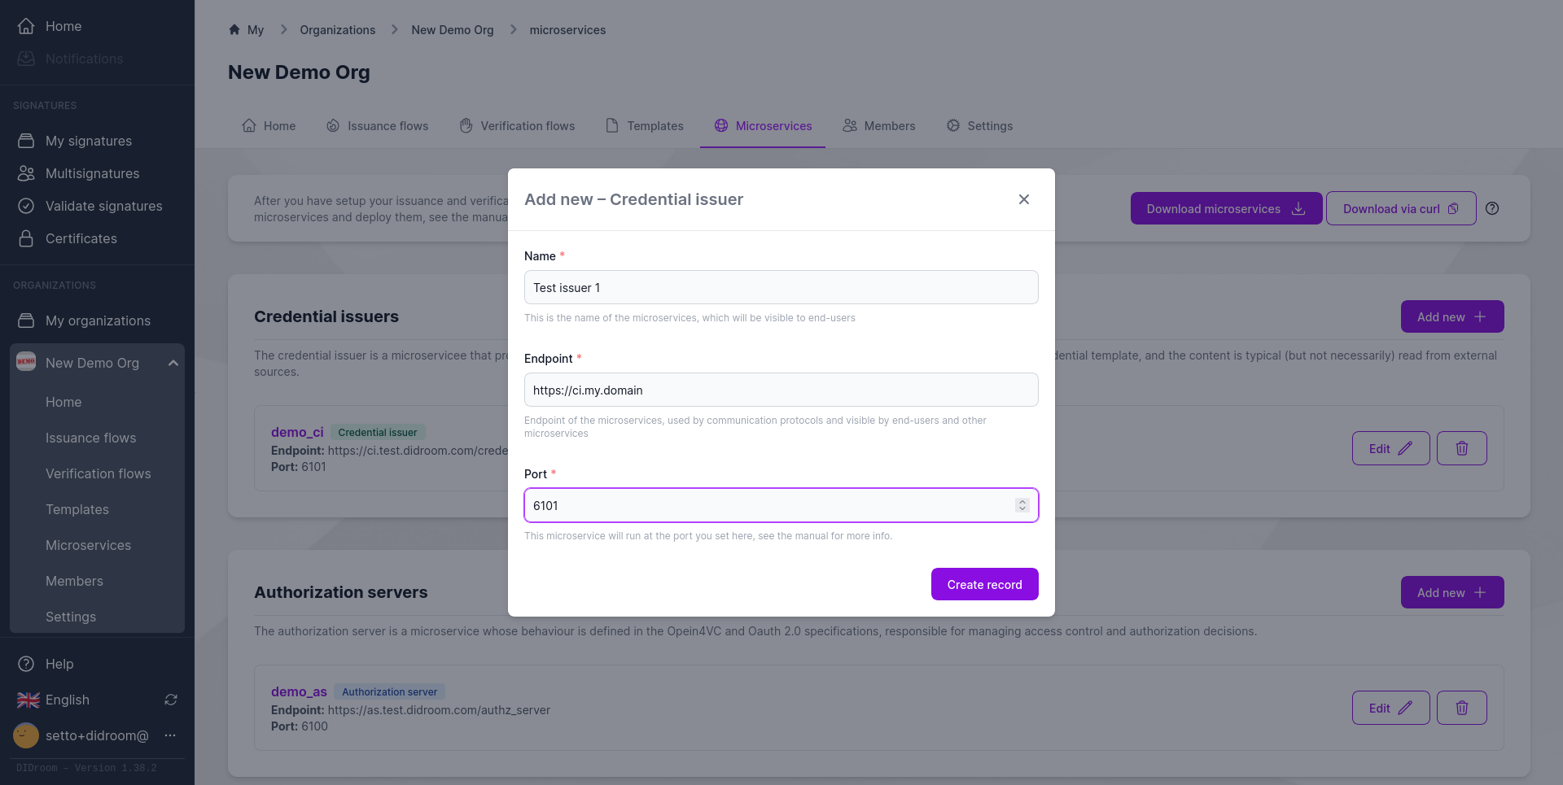Screen dimensions: 1563x785
Task: Click the Create record button
Action: [x=984, y=584]
